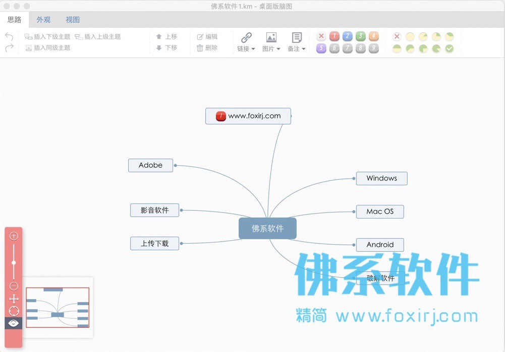The image size is (505, 352).
Task: Select the central 佛系软件 node
Action: [267, 228]
